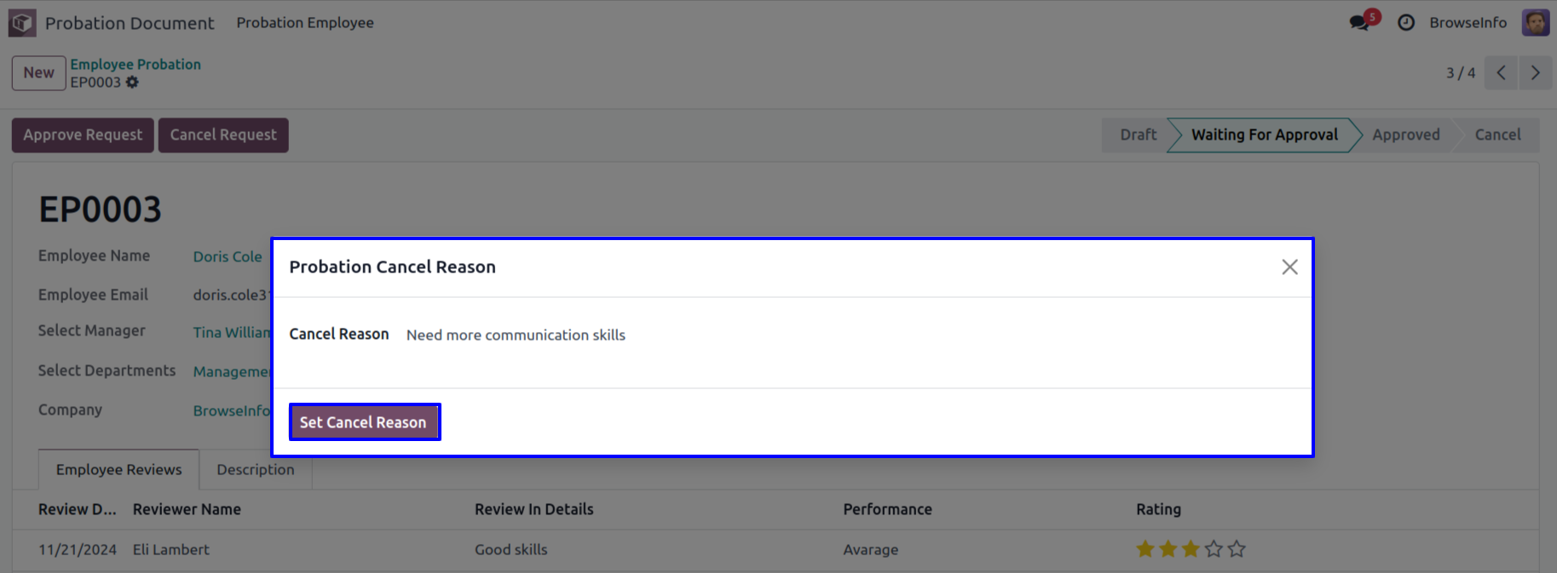
Task: Open the discuss messages icon
Action: [x=1360, y=23]
